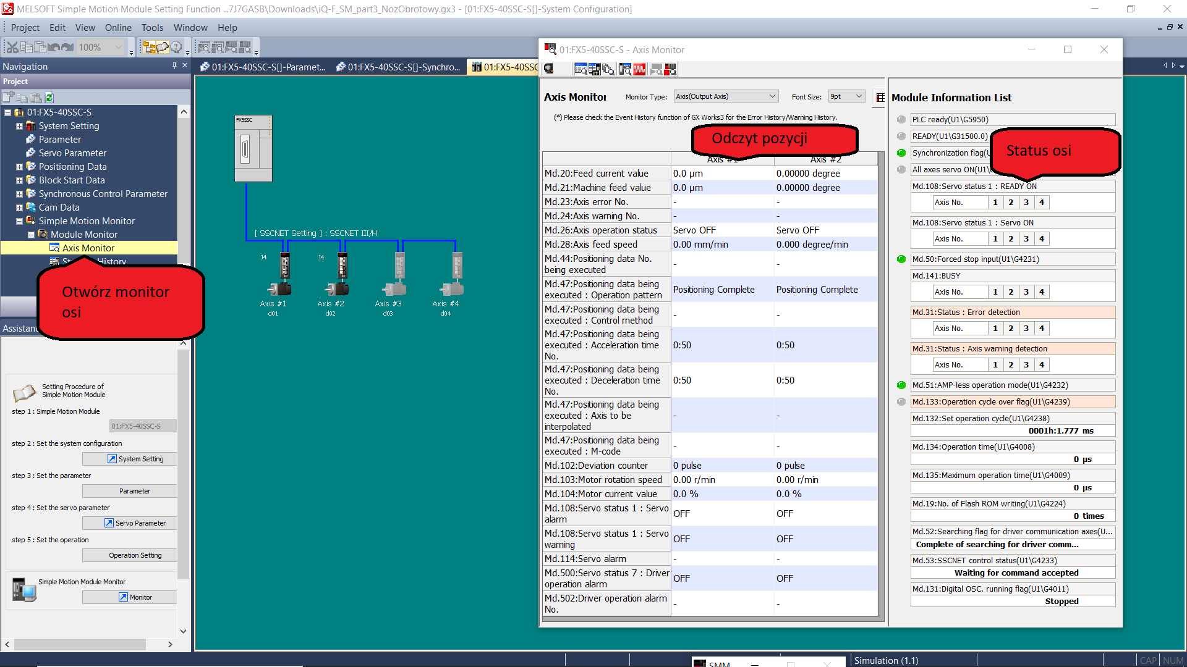Collapse the Simple Motion Monitor node
The height and width of the screenshot is (667, 1187).
pyautogui.click(x=19, y=221)
